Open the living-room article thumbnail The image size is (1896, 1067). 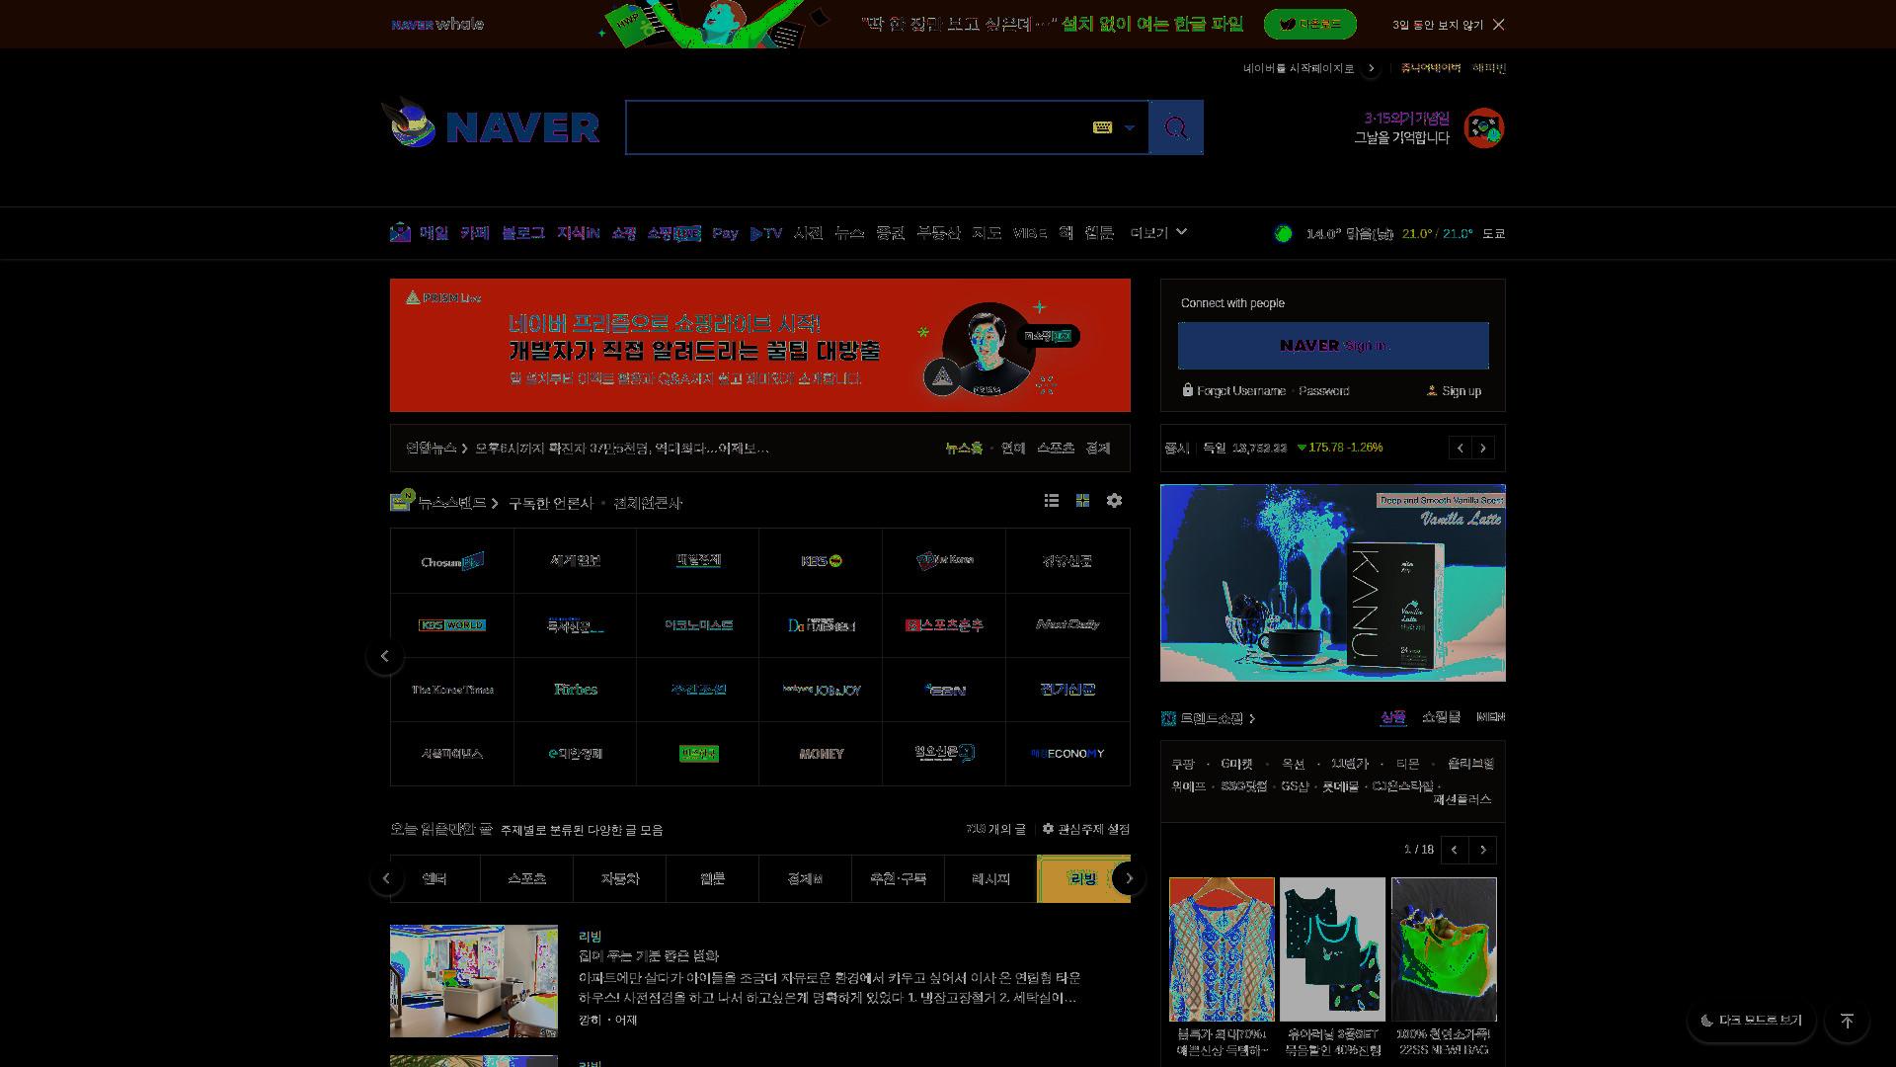click(x=474, y=981)
